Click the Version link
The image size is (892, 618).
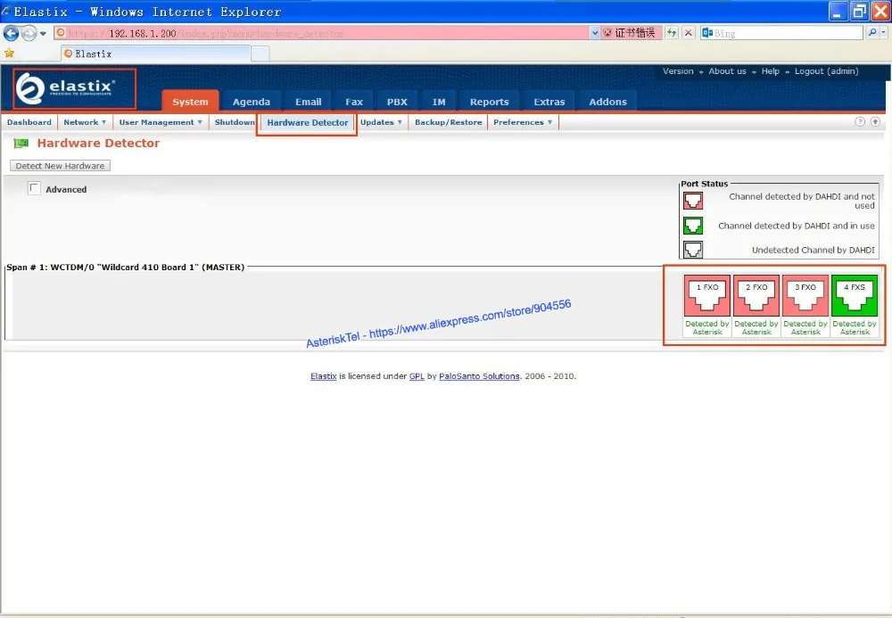pyautogui.click(x=678, y=71)
